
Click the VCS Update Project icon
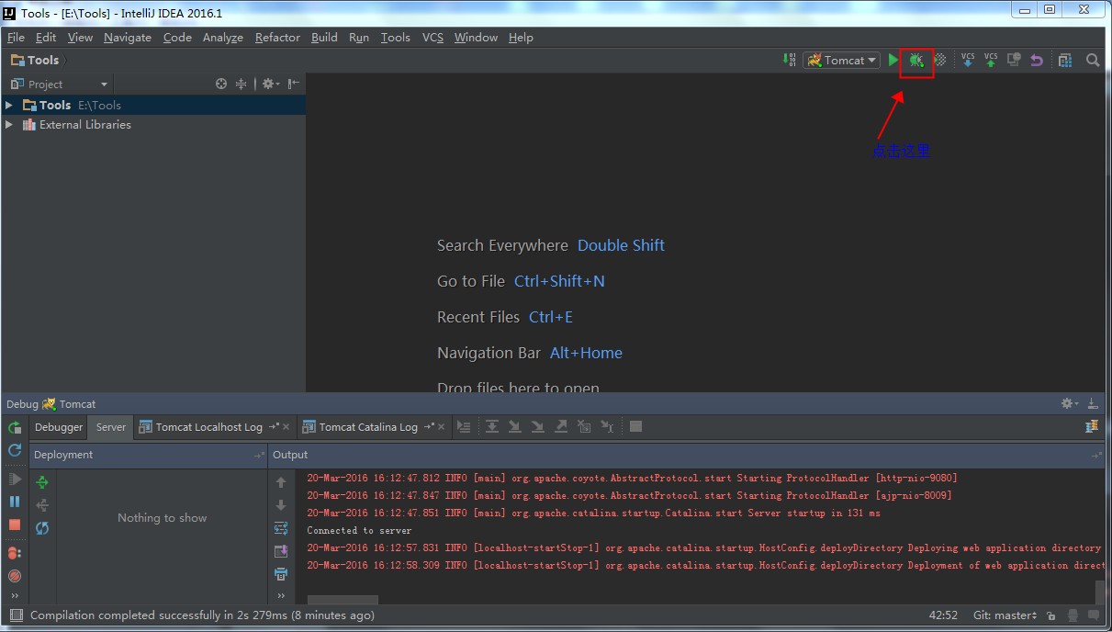(968, 60)
